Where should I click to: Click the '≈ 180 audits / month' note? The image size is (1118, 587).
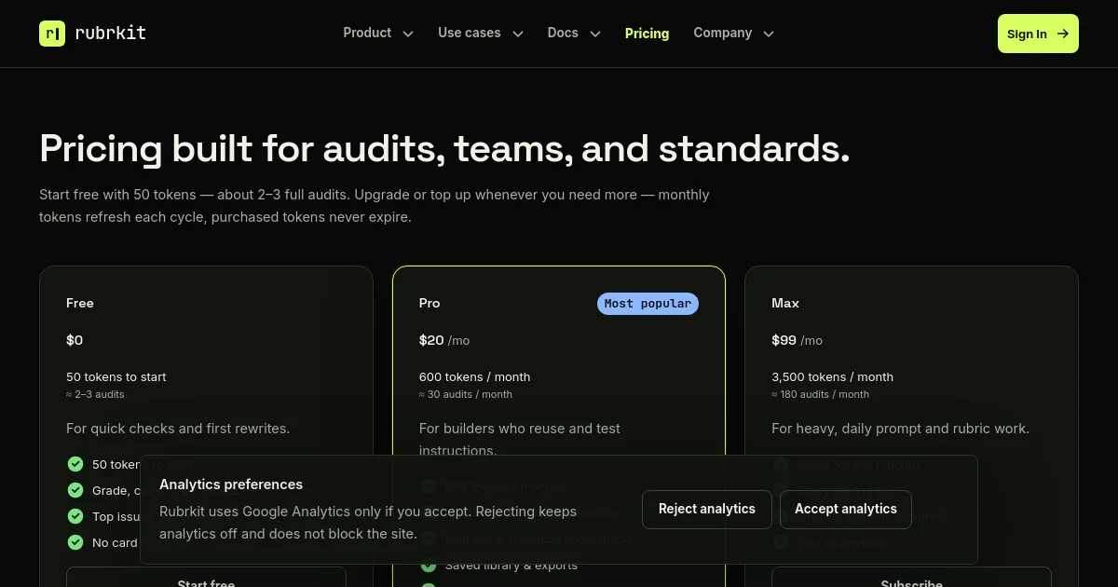click(x=821, y=394)
